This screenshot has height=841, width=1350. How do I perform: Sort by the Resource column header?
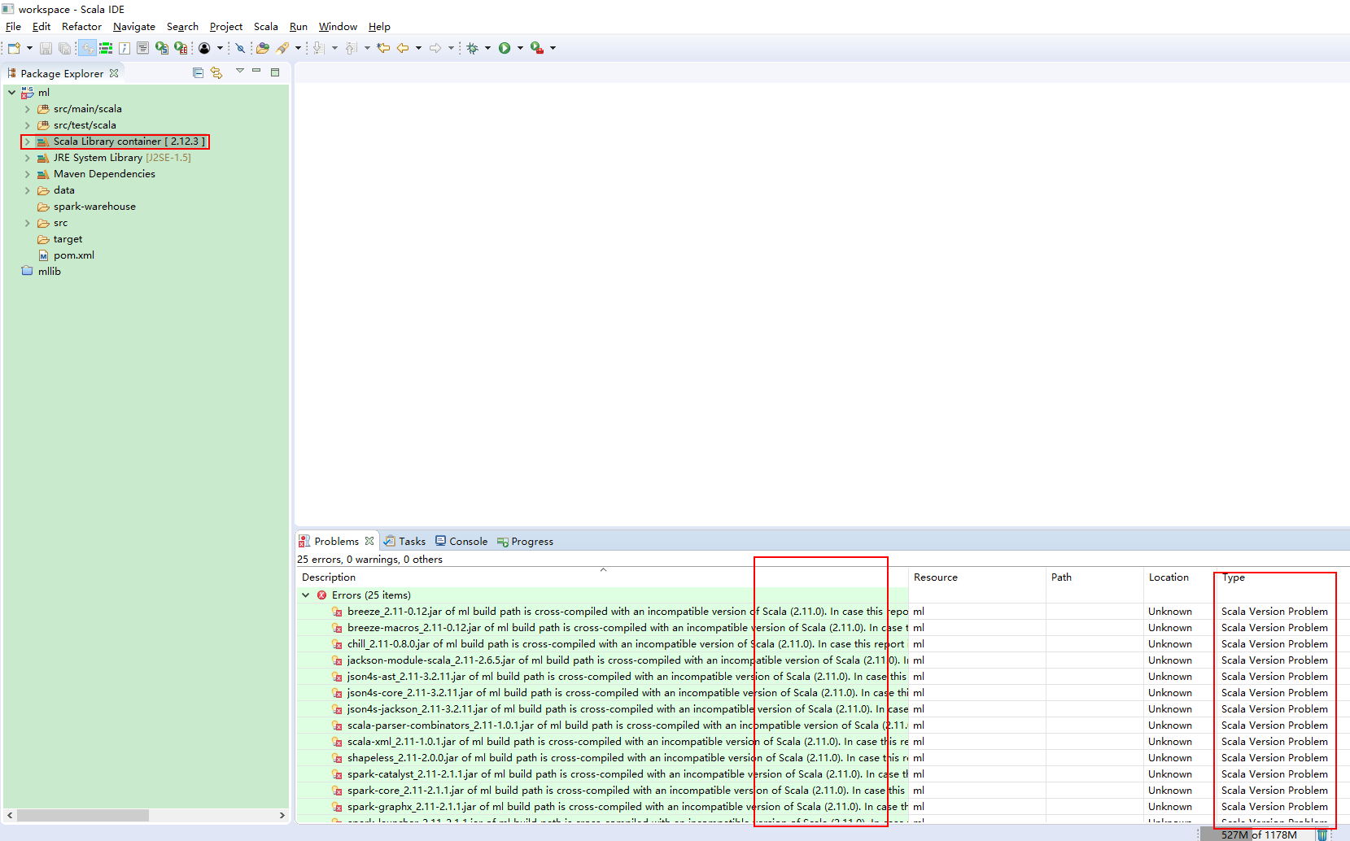click(x=977, y=577)
